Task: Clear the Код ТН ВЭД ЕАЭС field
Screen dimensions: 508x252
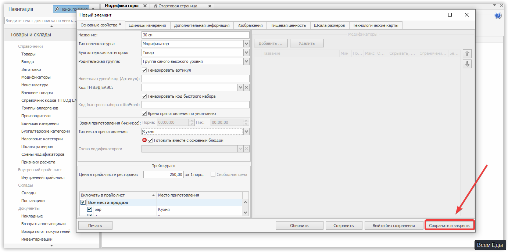Action: tap(247, 87)
